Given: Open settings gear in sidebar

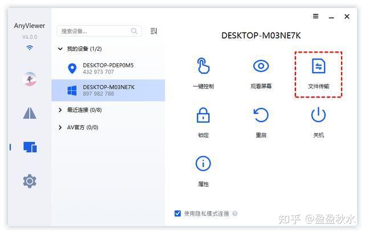Looking at the screenshot, I should tap(30, 181).
